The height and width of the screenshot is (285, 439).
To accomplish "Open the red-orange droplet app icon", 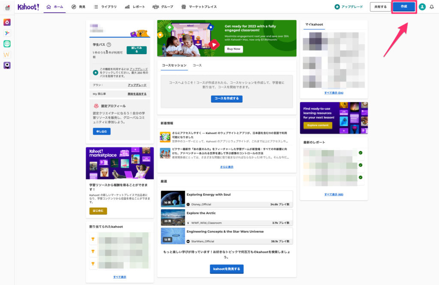I will pyautogui.click(x=7, y=22).
